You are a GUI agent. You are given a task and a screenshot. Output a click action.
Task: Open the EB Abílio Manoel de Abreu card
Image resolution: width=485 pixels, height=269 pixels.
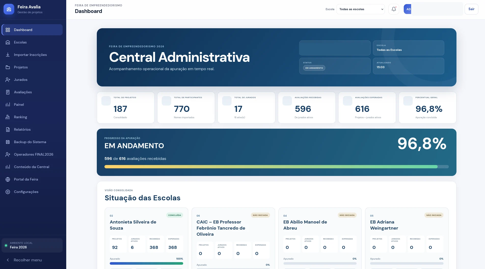(320, 238)
